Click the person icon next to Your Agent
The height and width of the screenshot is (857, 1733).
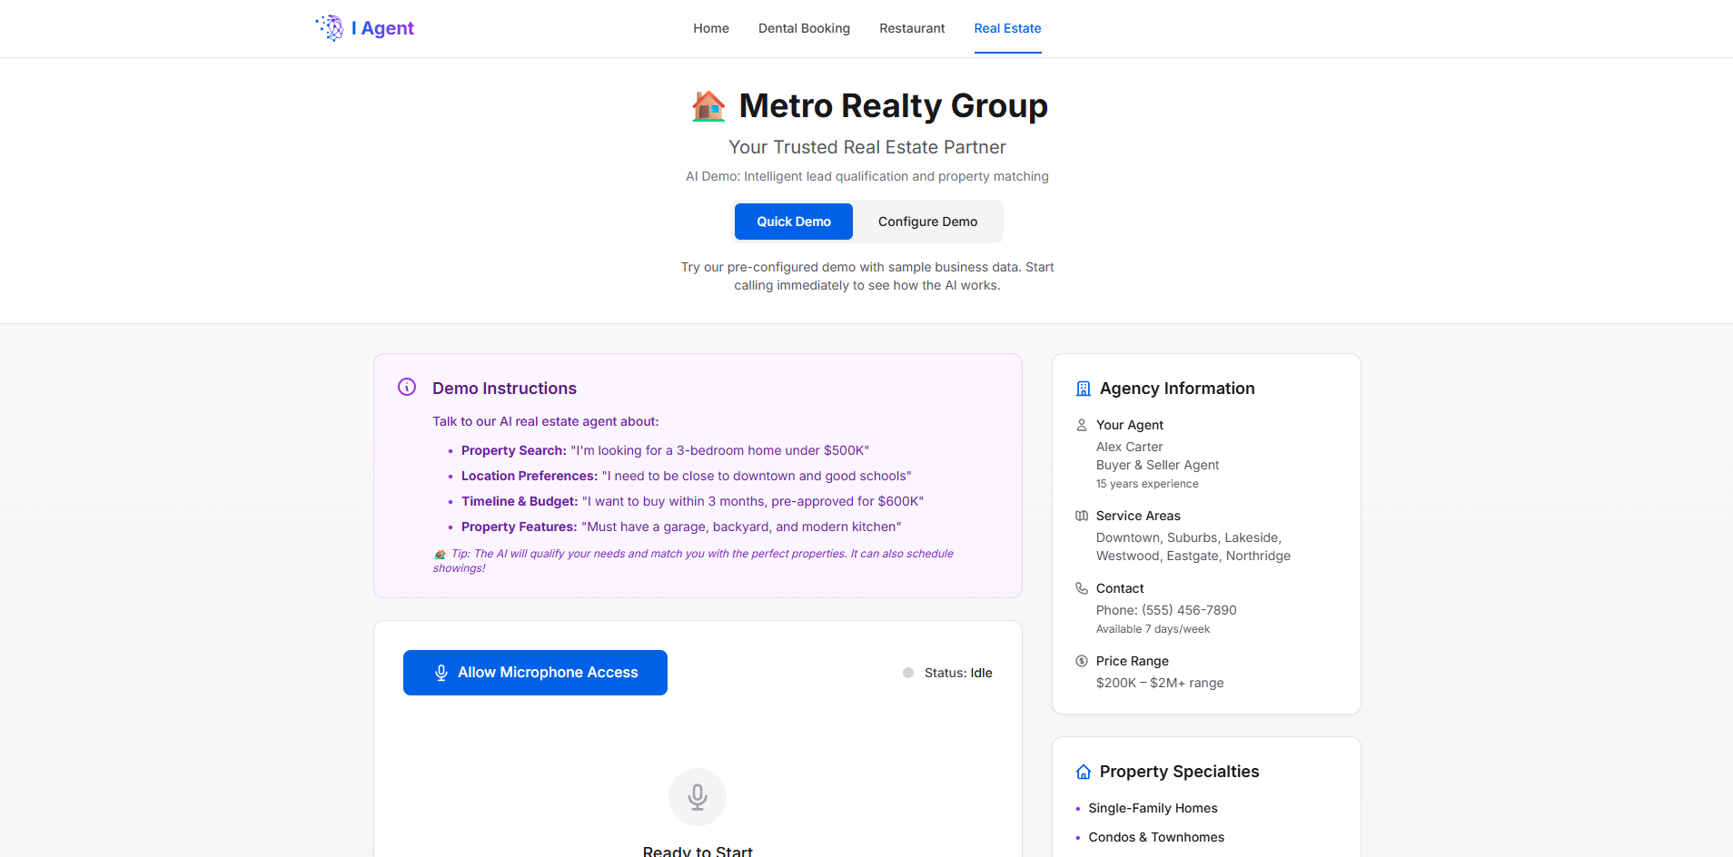(1081, 425)
